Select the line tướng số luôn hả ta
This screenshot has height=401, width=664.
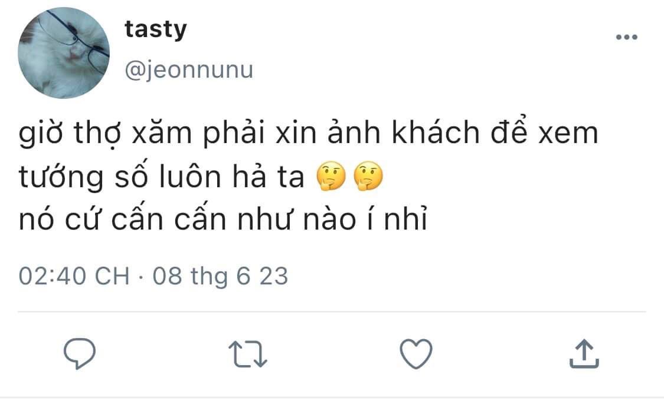click(x=162, y=177)
